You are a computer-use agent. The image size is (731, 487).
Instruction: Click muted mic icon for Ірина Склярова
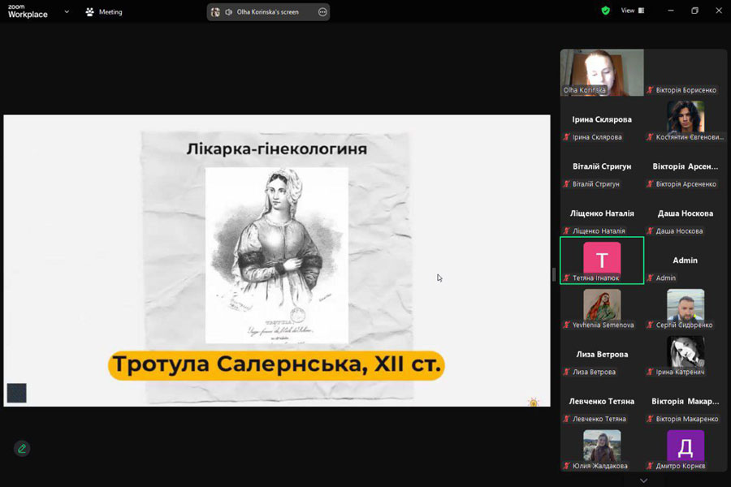tap(566, 137)
